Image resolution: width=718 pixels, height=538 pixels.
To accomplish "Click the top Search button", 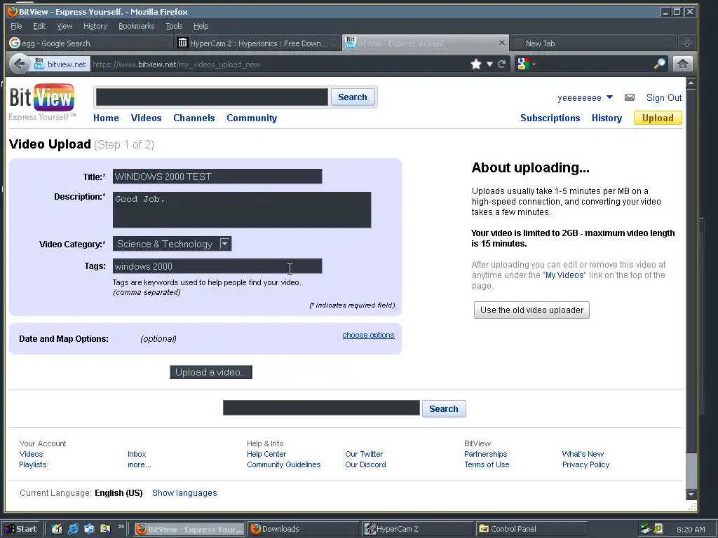I will click(x=352, y=97).
